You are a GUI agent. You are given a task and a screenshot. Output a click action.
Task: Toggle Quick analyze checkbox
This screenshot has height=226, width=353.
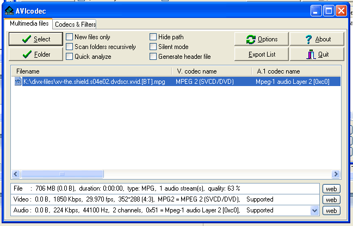pyautogui.click(x=69, y=56)
